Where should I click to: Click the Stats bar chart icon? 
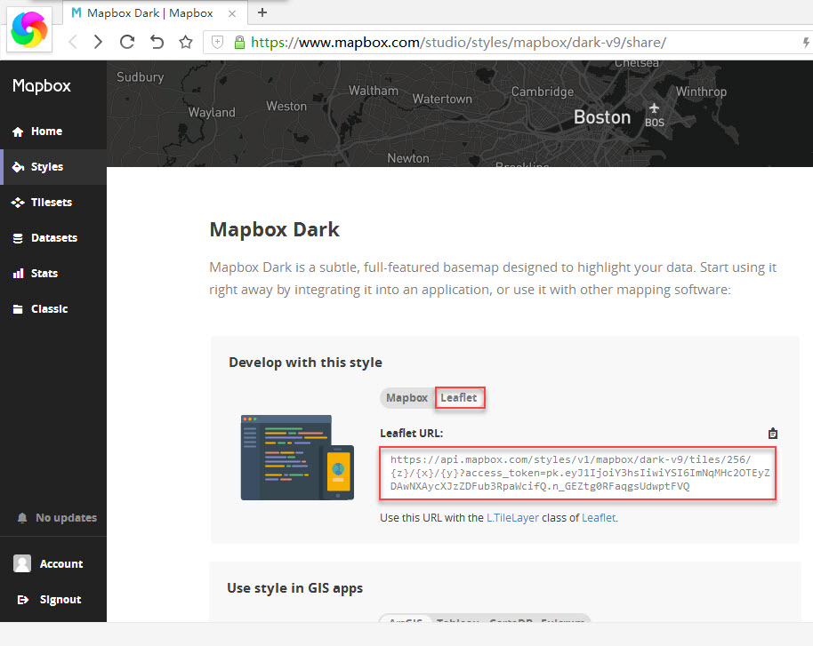18,274
